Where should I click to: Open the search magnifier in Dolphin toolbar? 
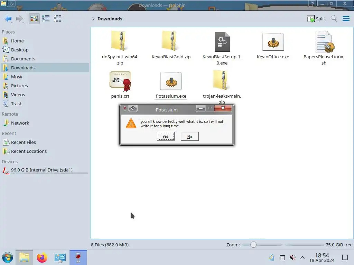click(334, 19)
